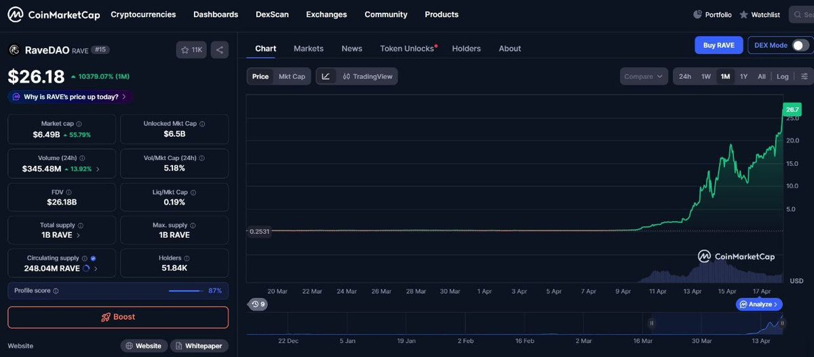Set chart range to 1Y
814x357 pixels.
(x=743, y=77)
